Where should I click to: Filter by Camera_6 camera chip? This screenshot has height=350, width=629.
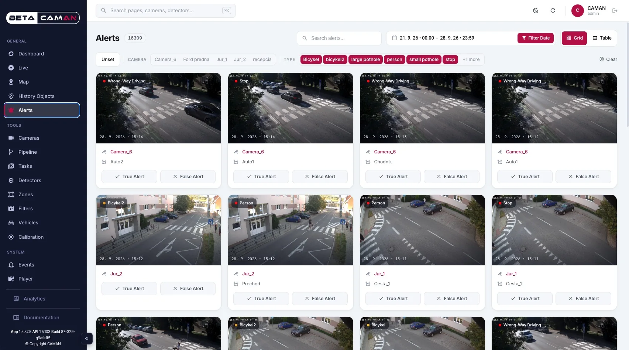165,60
